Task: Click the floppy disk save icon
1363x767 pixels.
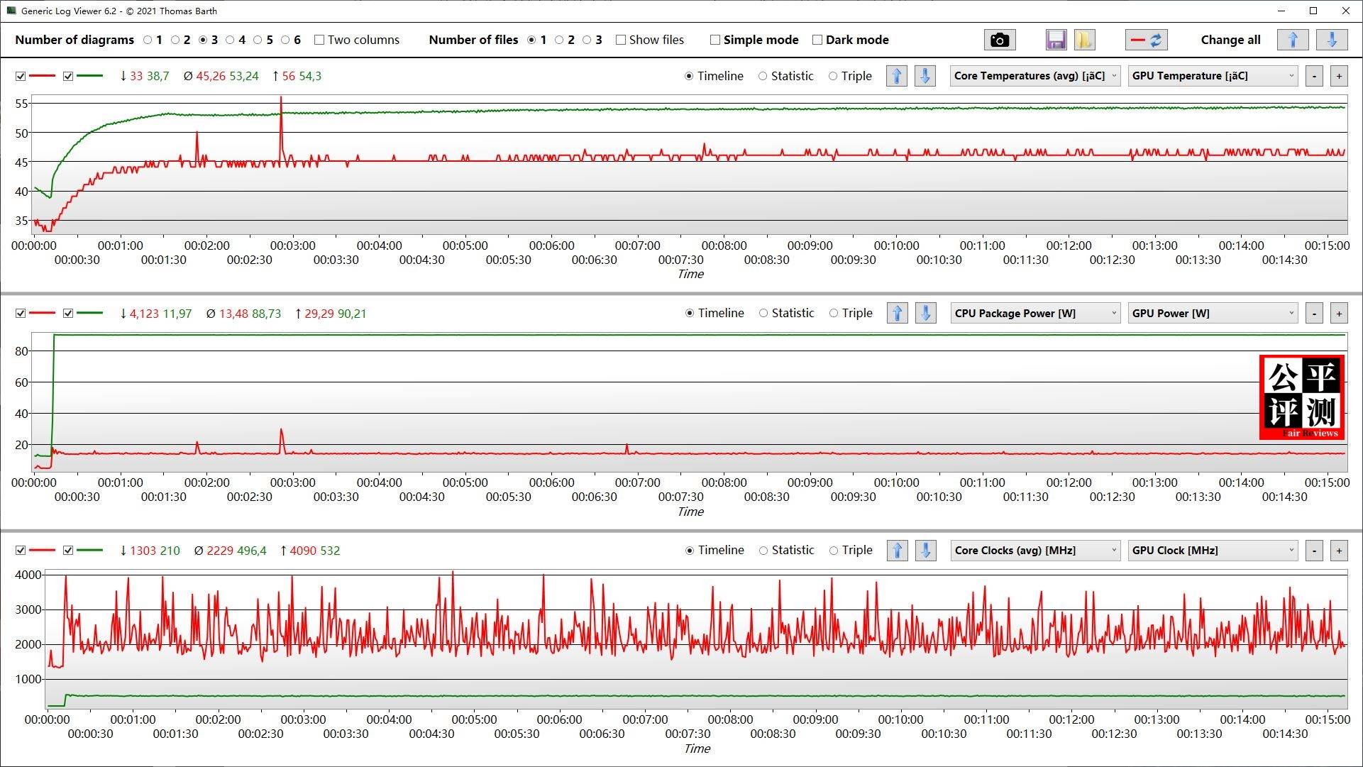Action: [1056, 40]
